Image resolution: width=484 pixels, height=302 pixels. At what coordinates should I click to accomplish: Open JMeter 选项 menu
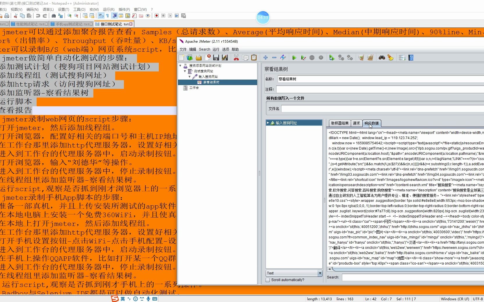tap(225, 49)
